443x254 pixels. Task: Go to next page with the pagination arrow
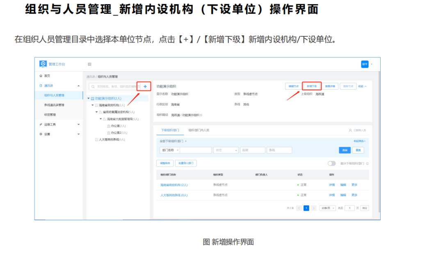pos(314,208)
